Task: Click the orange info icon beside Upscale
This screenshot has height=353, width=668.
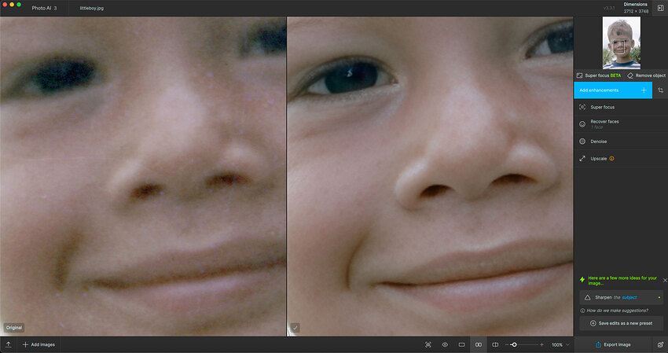Action: [611, 159]
